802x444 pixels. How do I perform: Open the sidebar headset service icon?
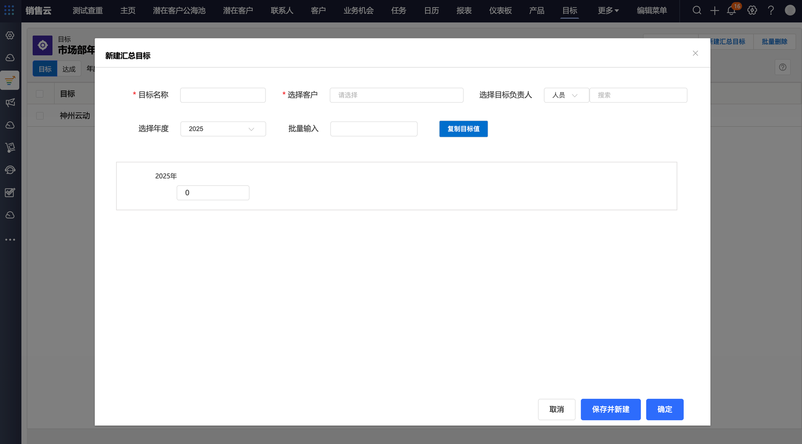(10, 170)
